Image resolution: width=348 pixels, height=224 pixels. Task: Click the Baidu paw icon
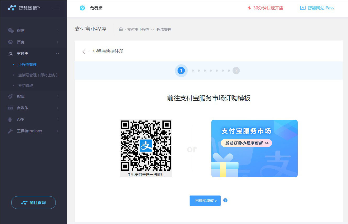click(10, 42)
